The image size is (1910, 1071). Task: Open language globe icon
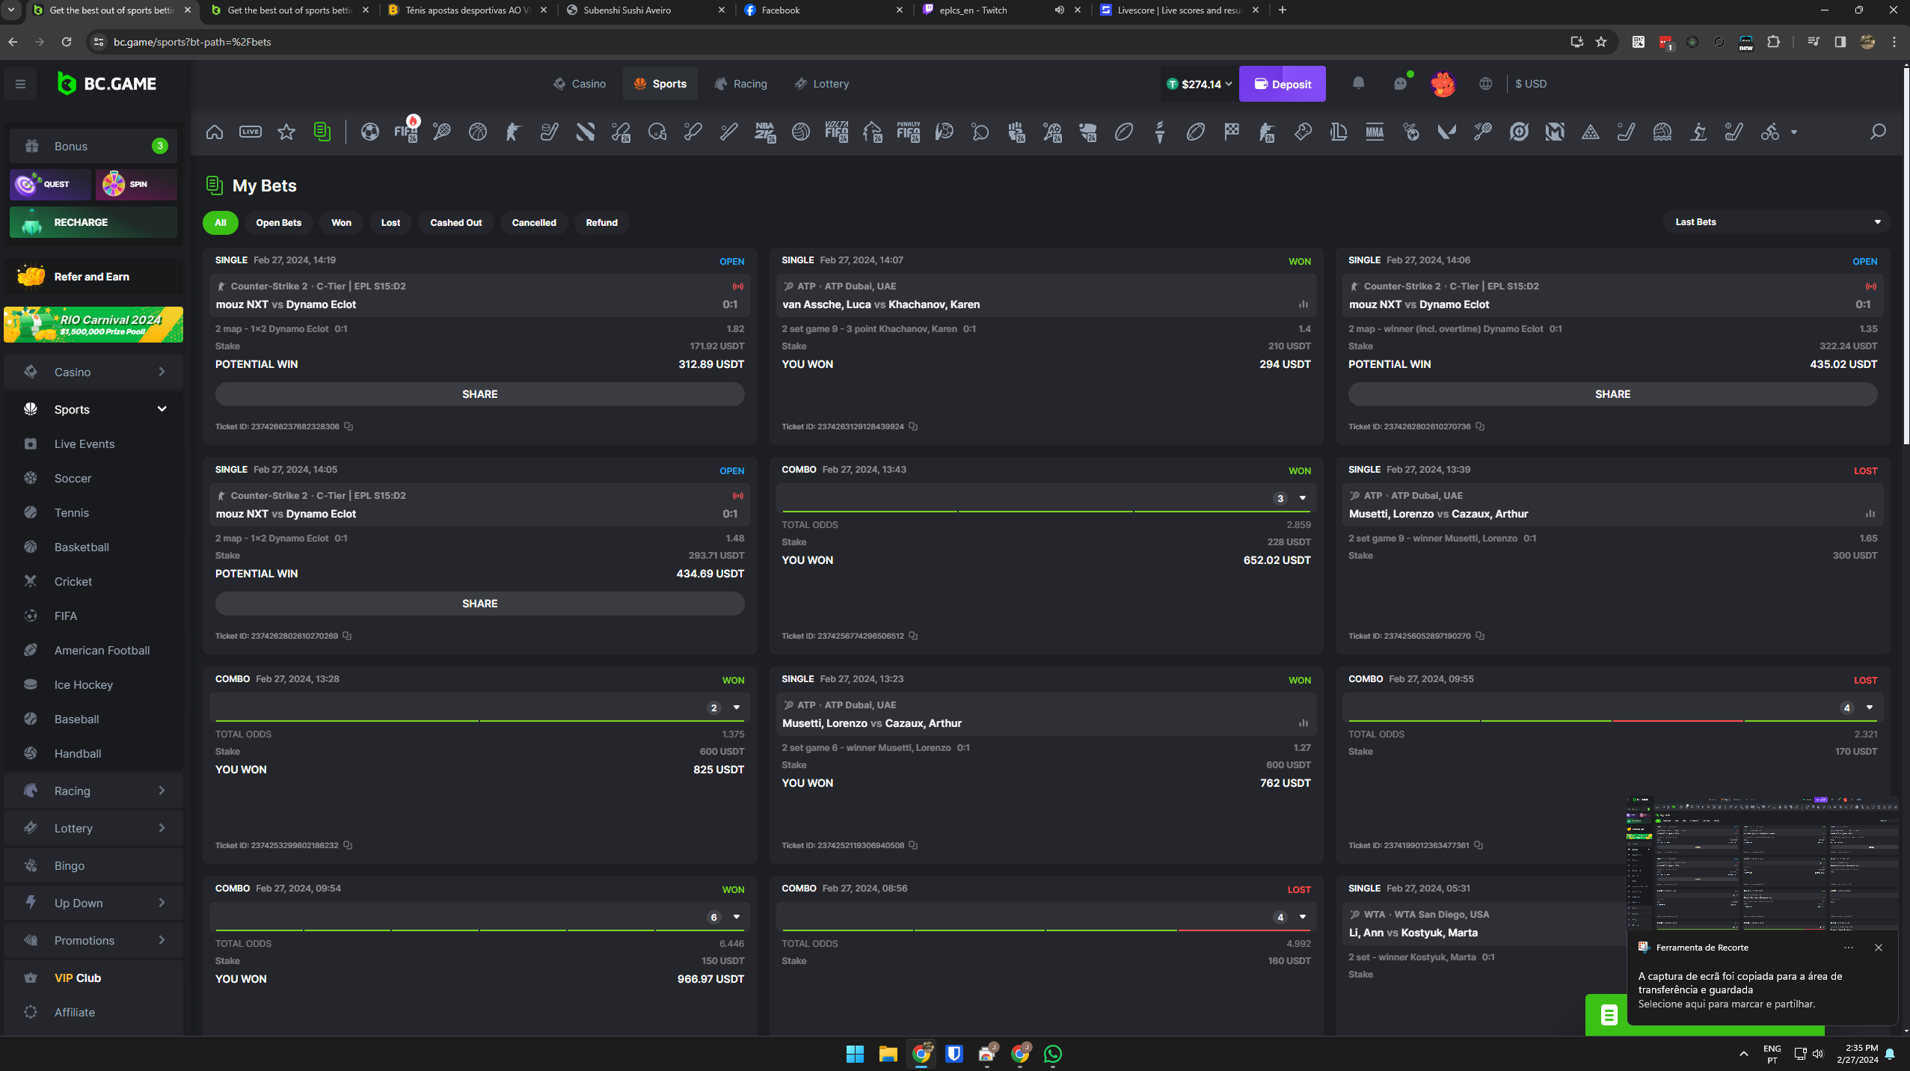[x=1486, y=84]
